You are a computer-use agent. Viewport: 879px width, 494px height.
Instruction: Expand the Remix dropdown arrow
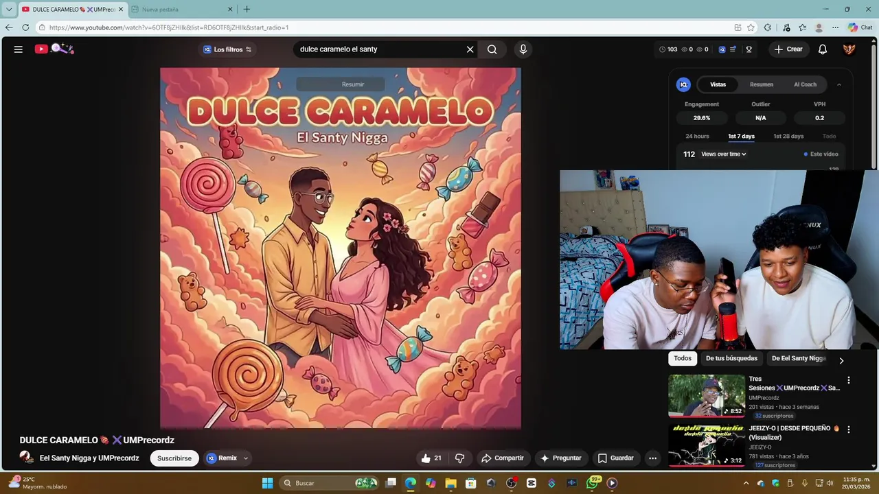pyautogui.click(x=246, y=458)
